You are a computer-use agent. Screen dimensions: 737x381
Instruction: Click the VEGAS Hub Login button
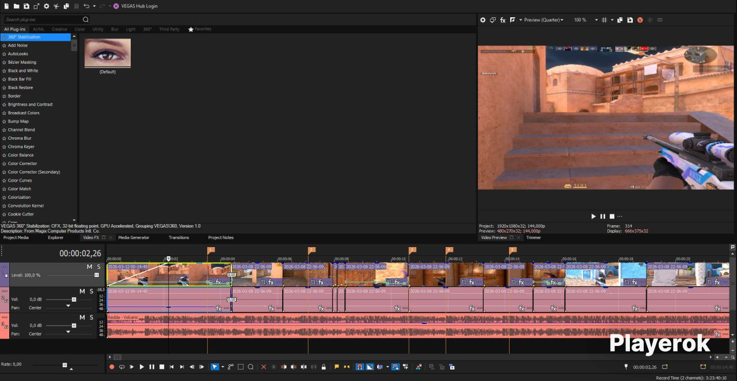136,6
